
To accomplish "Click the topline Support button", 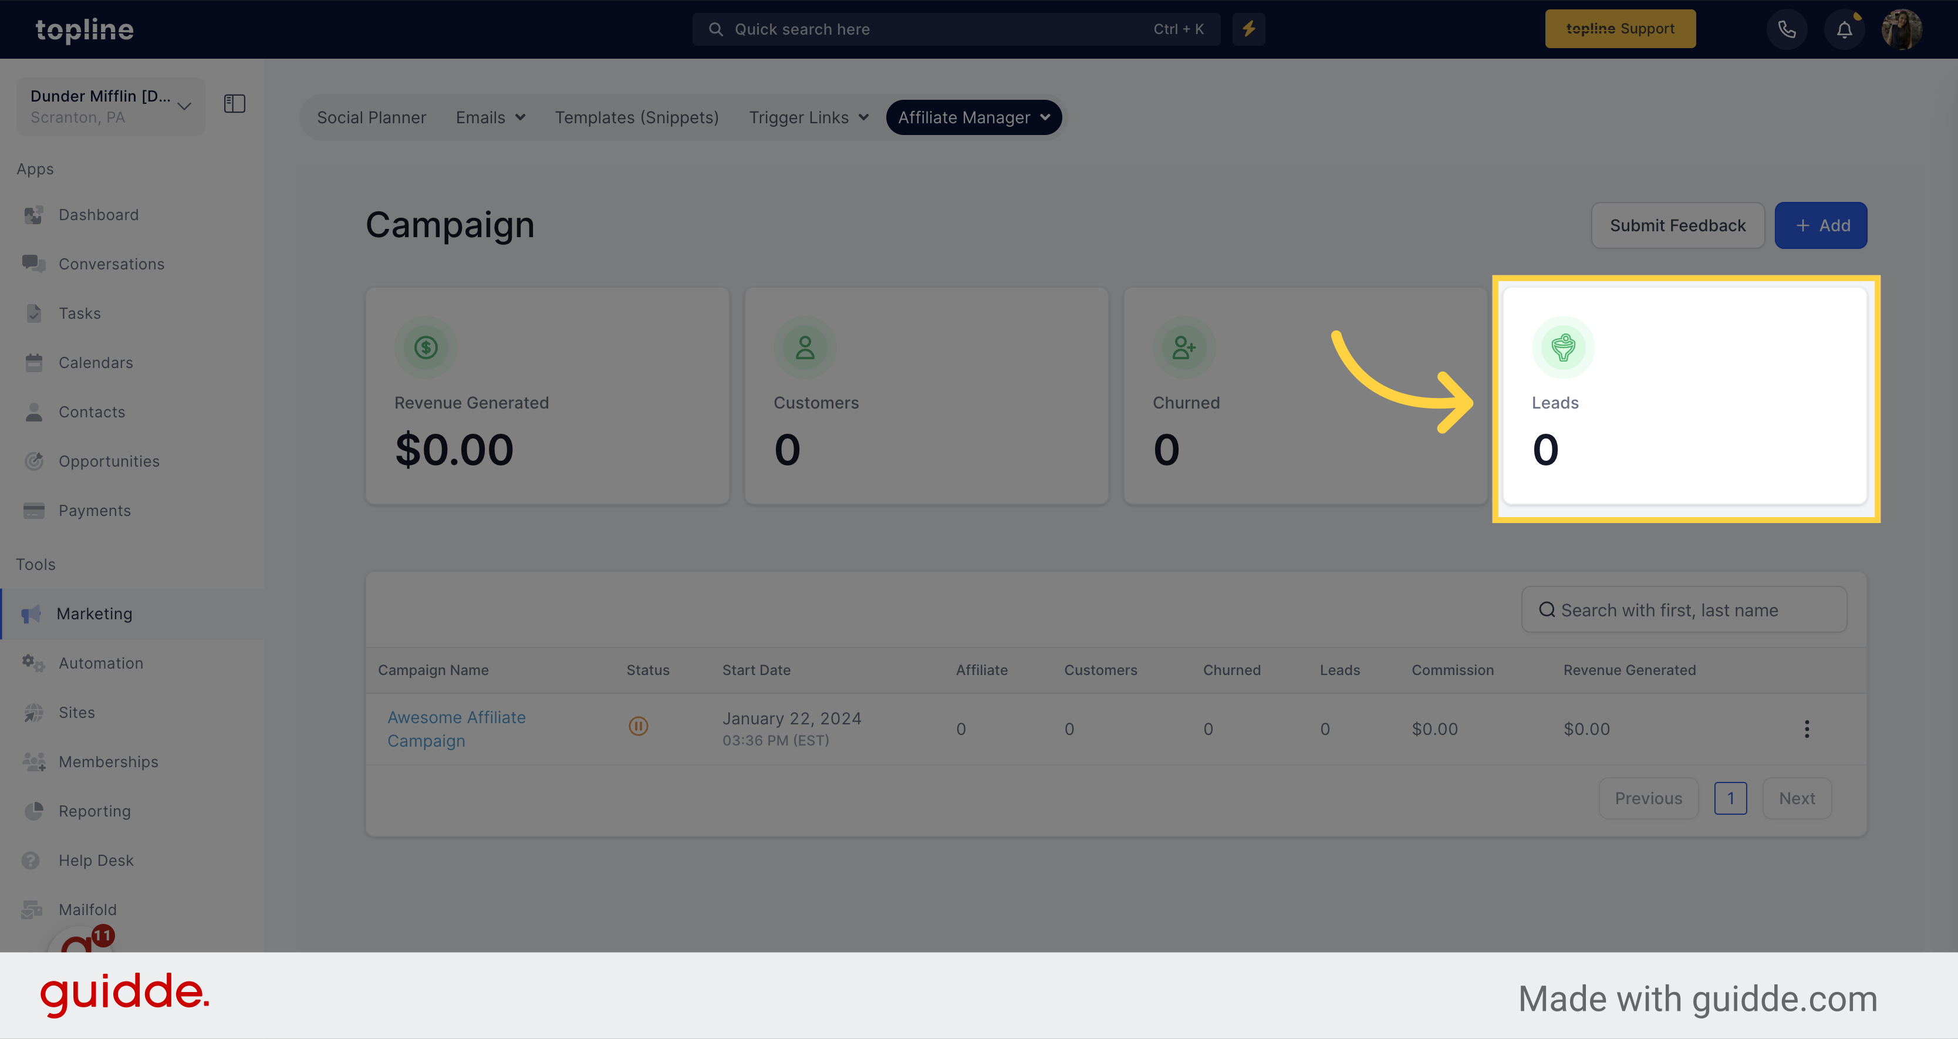I will (1620, 29).
